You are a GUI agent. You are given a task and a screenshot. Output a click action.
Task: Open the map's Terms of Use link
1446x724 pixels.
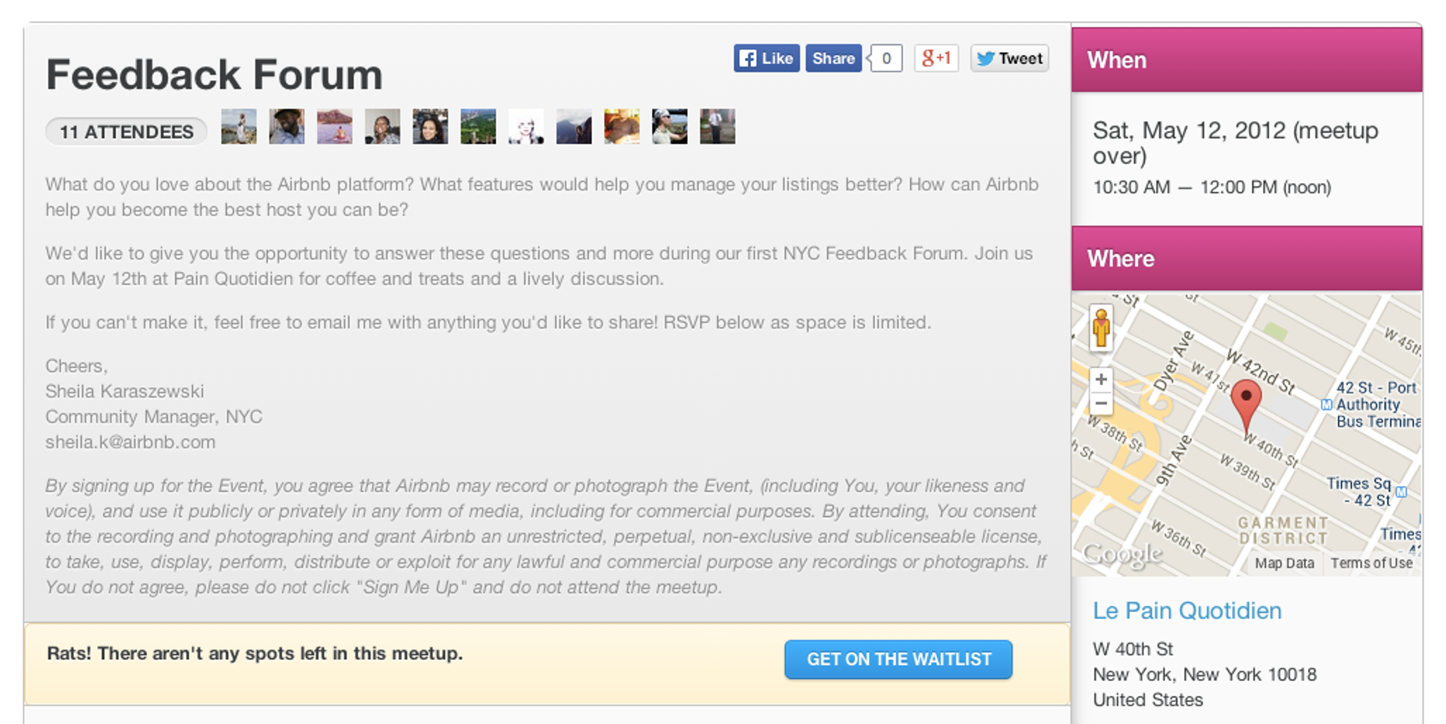pos(1371,563)
